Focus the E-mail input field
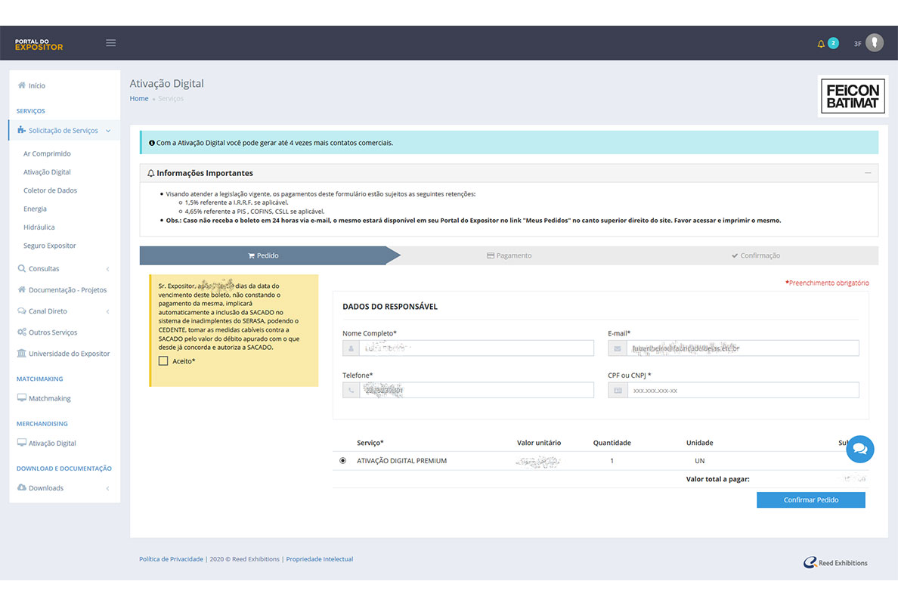The width and height of the screenshot is (898, 606). (743, 348)
